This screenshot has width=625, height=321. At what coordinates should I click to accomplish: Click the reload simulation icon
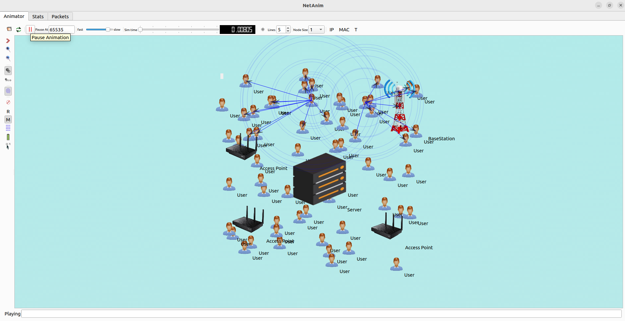[x=19, y=29]
